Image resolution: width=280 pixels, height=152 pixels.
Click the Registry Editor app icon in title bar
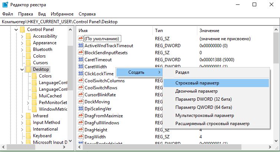(5, 5)
